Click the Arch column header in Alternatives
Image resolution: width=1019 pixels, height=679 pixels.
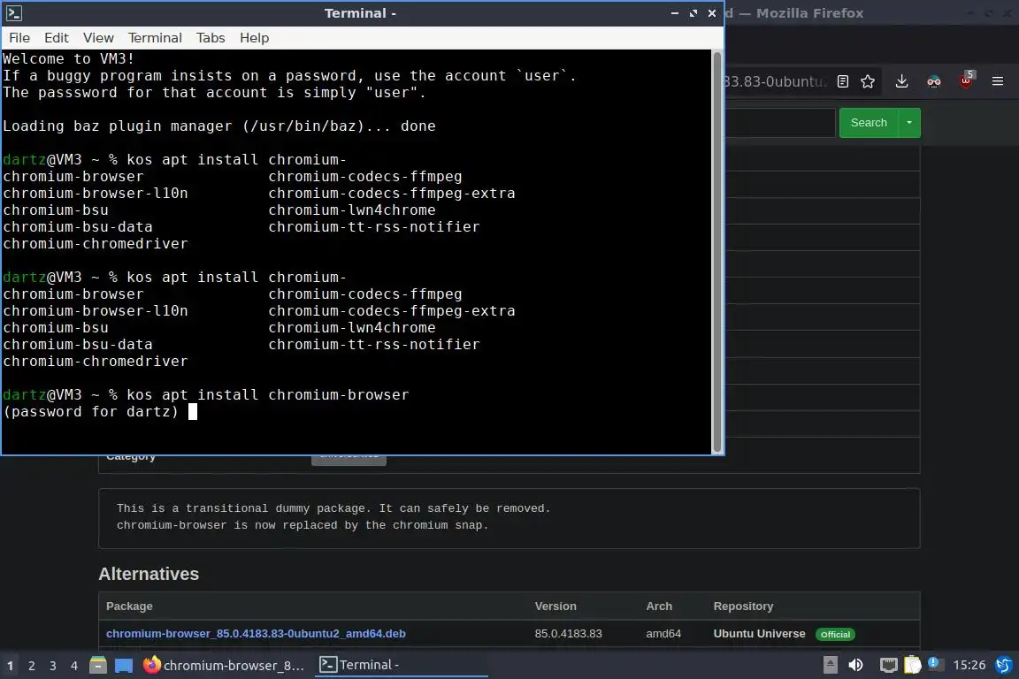point(659,607)
